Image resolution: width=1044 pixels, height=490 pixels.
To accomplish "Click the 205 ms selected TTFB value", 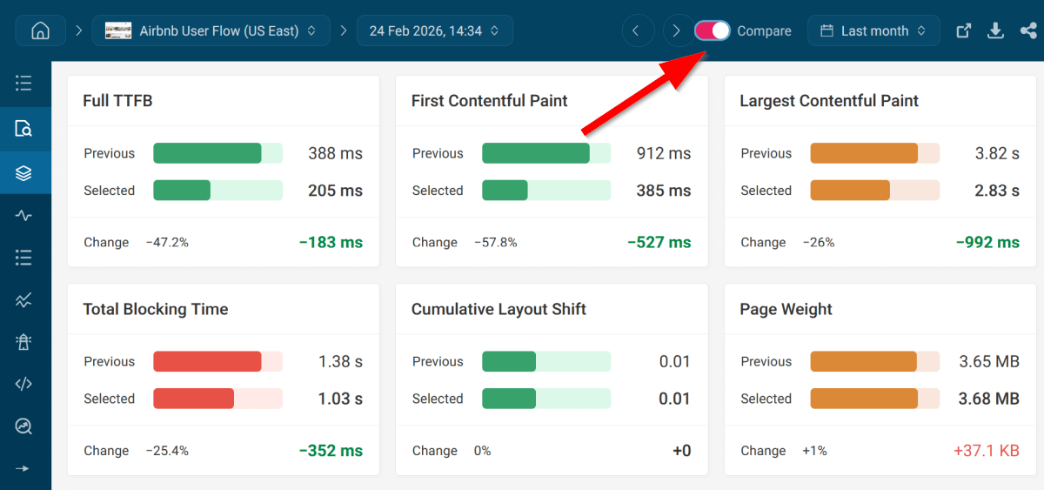I will coord(335,191).
